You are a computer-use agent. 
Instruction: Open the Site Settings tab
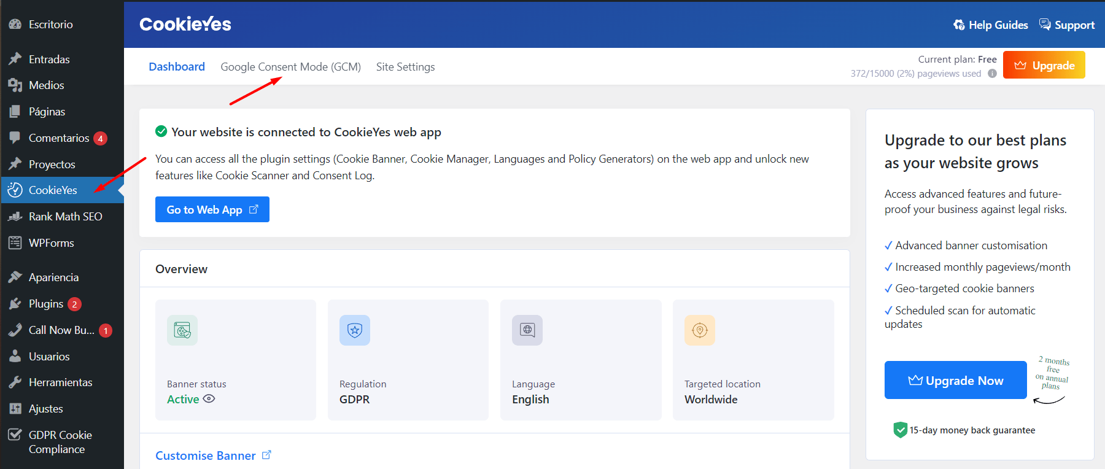(x=405, y=66)
